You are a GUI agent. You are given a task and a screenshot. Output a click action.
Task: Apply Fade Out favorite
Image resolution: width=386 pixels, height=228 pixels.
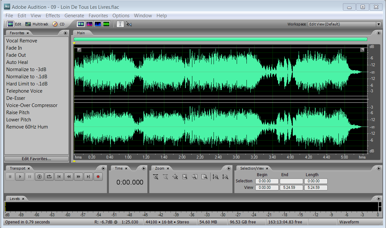point(16,55)
